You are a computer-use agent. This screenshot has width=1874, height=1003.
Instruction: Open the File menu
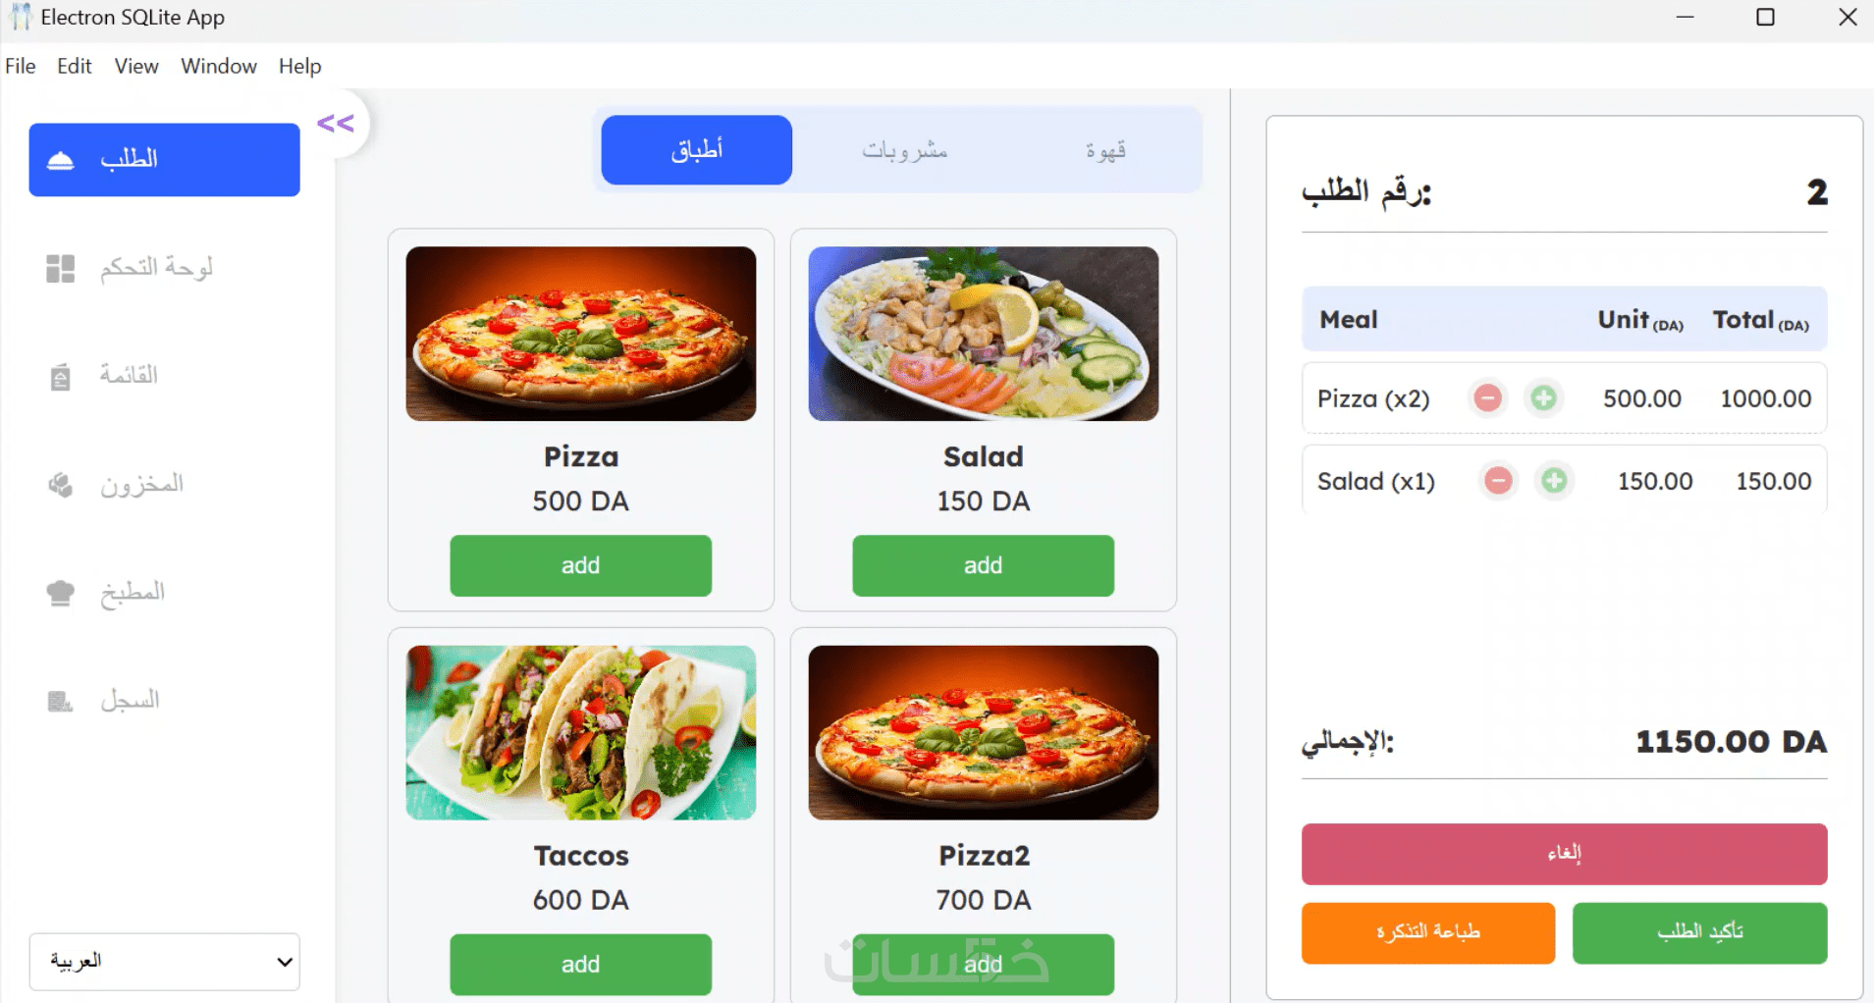point(21,66)
